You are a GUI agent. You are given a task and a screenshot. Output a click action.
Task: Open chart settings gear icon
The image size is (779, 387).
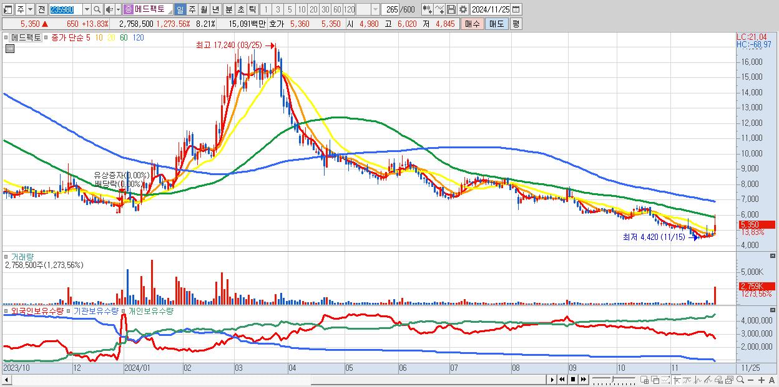click(463, 9)
